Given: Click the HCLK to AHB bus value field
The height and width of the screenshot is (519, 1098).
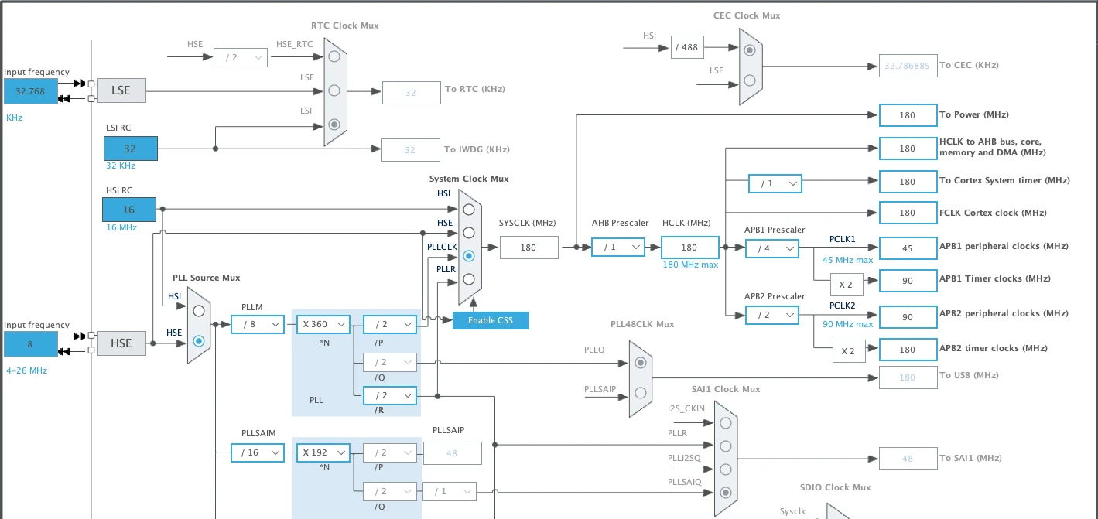Looking at the screenshot, I should 908,149.
